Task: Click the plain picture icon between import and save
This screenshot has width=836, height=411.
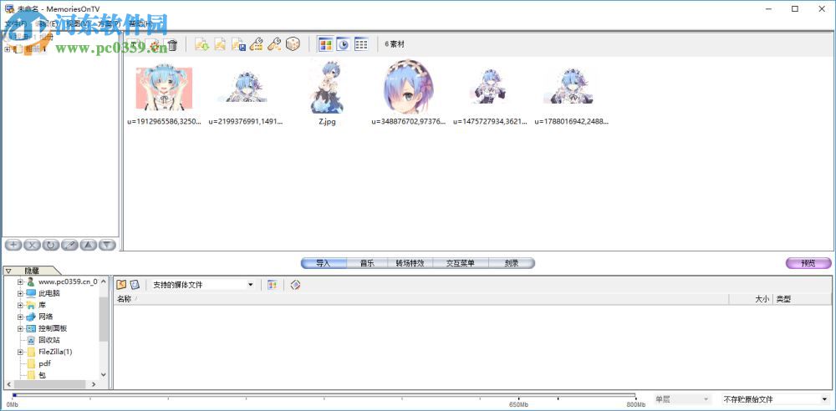Action: tap(220, 45)
